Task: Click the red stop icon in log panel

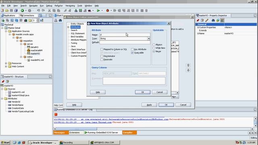Action: 56,114
